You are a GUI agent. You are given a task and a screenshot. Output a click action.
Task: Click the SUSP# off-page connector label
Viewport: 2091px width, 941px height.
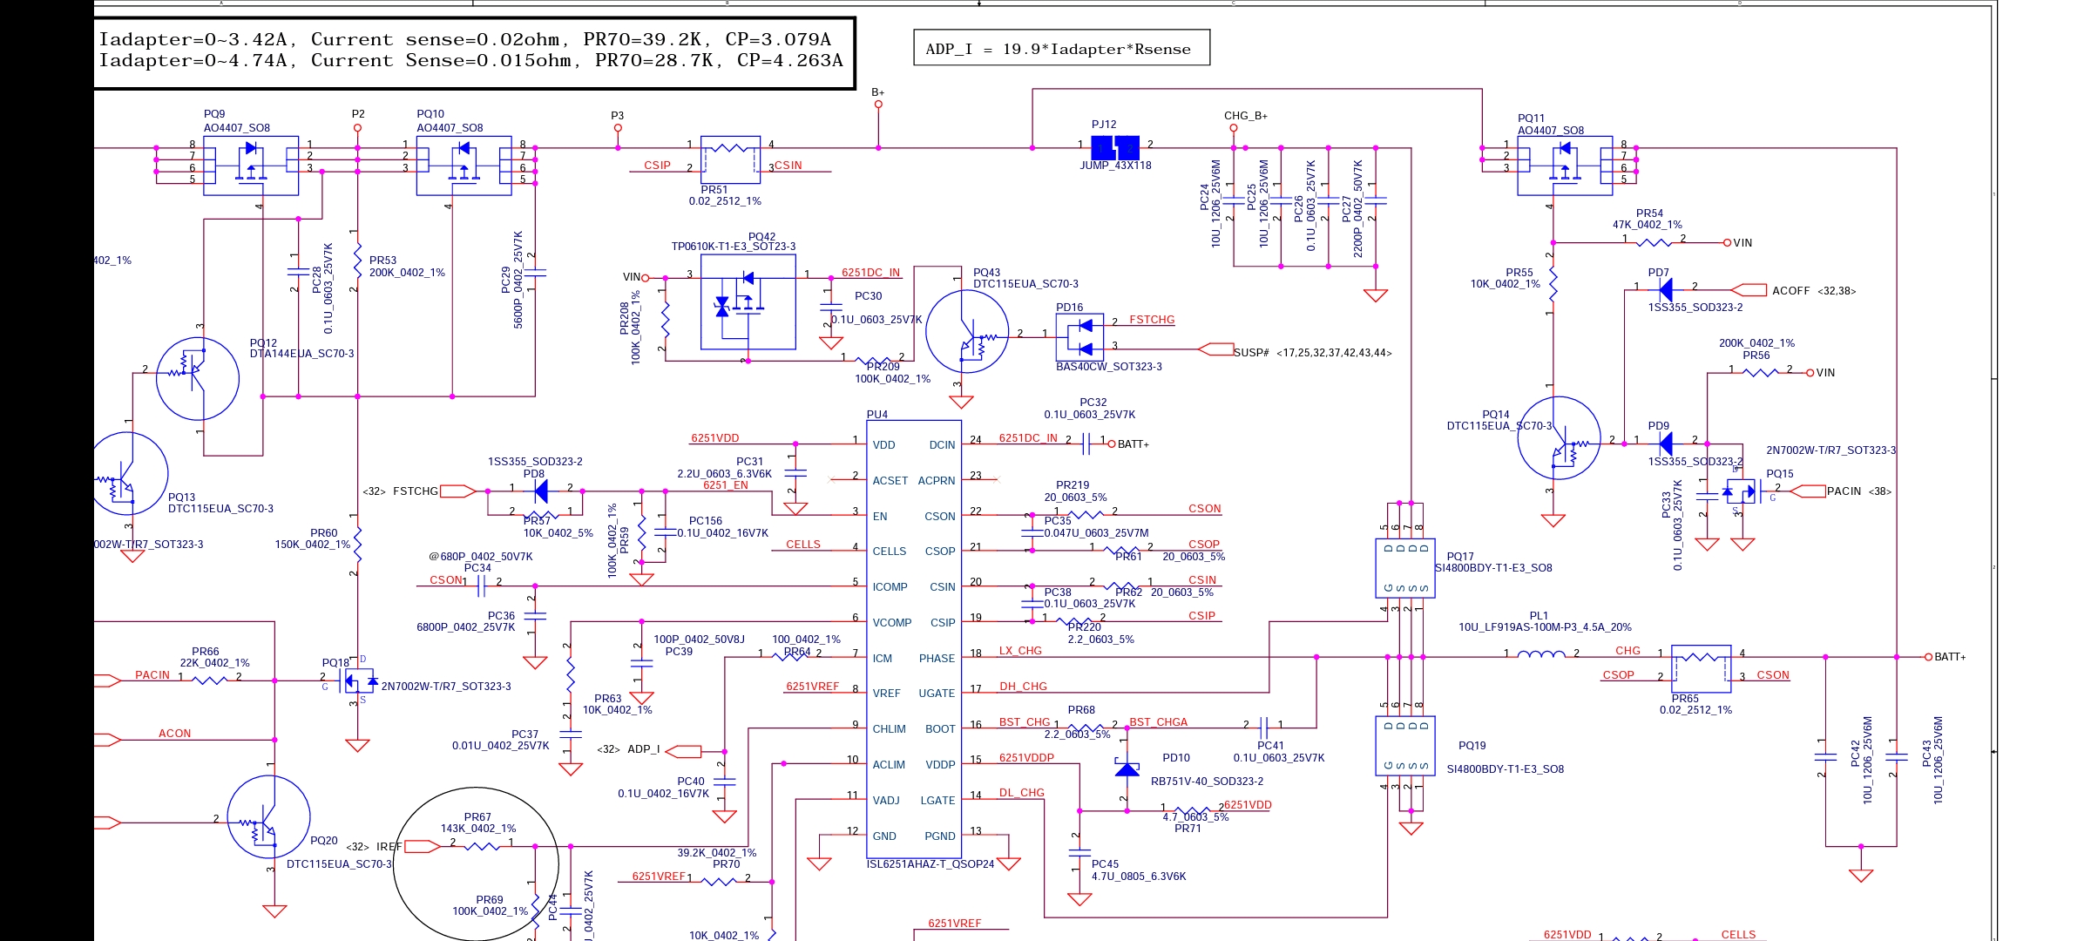1250,352
